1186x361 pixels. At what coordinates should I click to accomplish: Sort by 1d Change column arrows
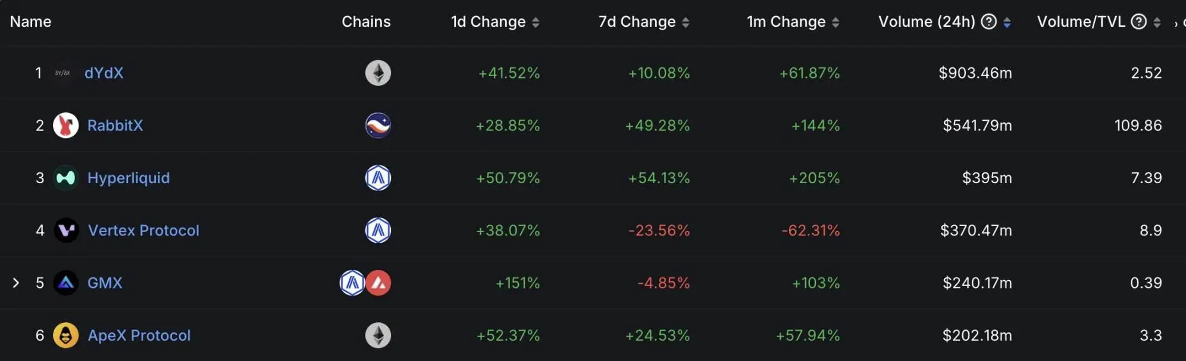pyautogui.click(x=536, y=23)
